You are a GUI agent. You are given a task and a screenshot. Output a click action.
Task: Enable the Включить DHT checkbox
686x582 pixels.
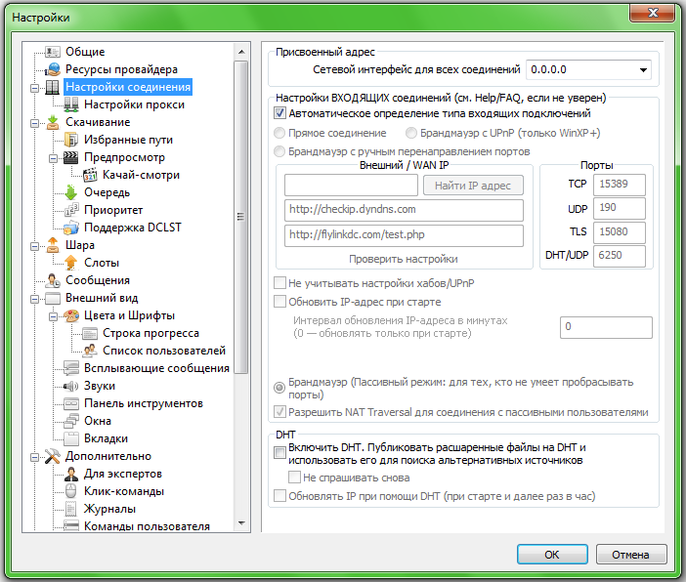point(281,452)
